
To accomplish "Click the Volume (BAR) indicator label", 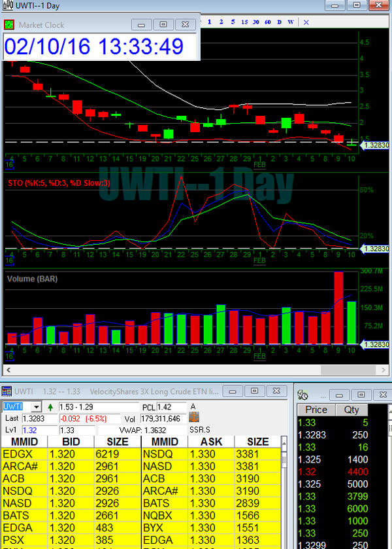I will pos(32,279).
